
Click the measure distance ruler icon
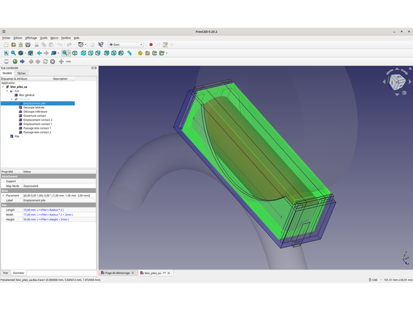pos(130,53)
